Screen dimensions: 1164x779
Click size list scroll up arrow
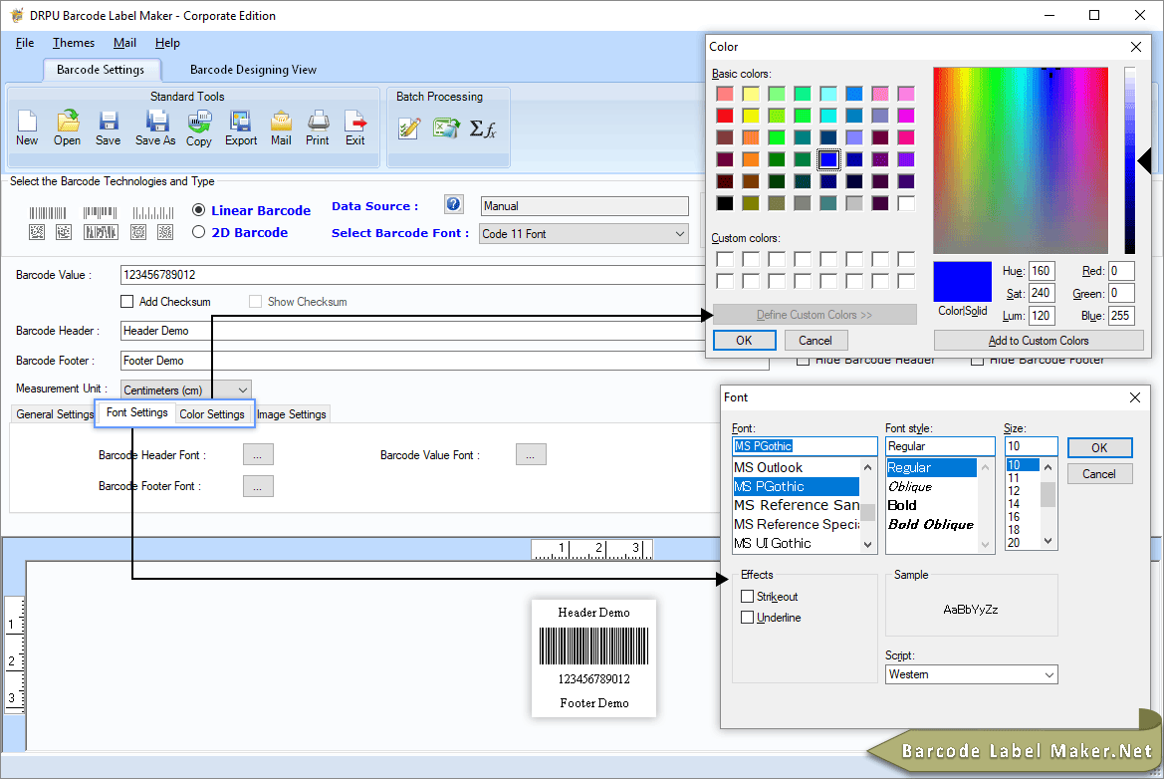point(1048,467)
